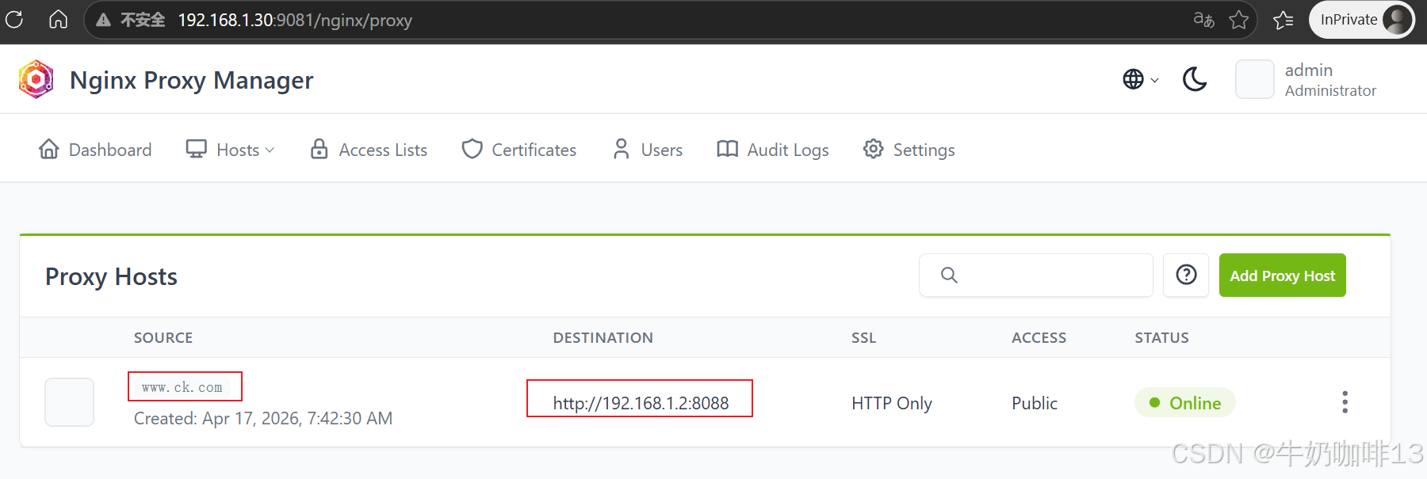The height and width of the screenshot is (479, 1427).
Task: Add this page to favorites star
Action: point(1238,20)
